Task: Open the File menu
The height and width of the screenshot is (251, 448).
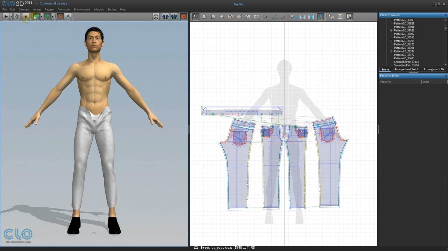Action: [x=5, y=10]
